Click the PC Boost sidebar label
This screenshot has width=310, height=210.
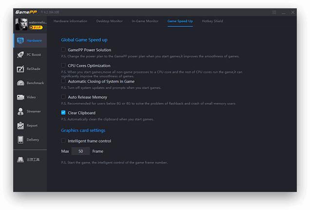[34, 55]
